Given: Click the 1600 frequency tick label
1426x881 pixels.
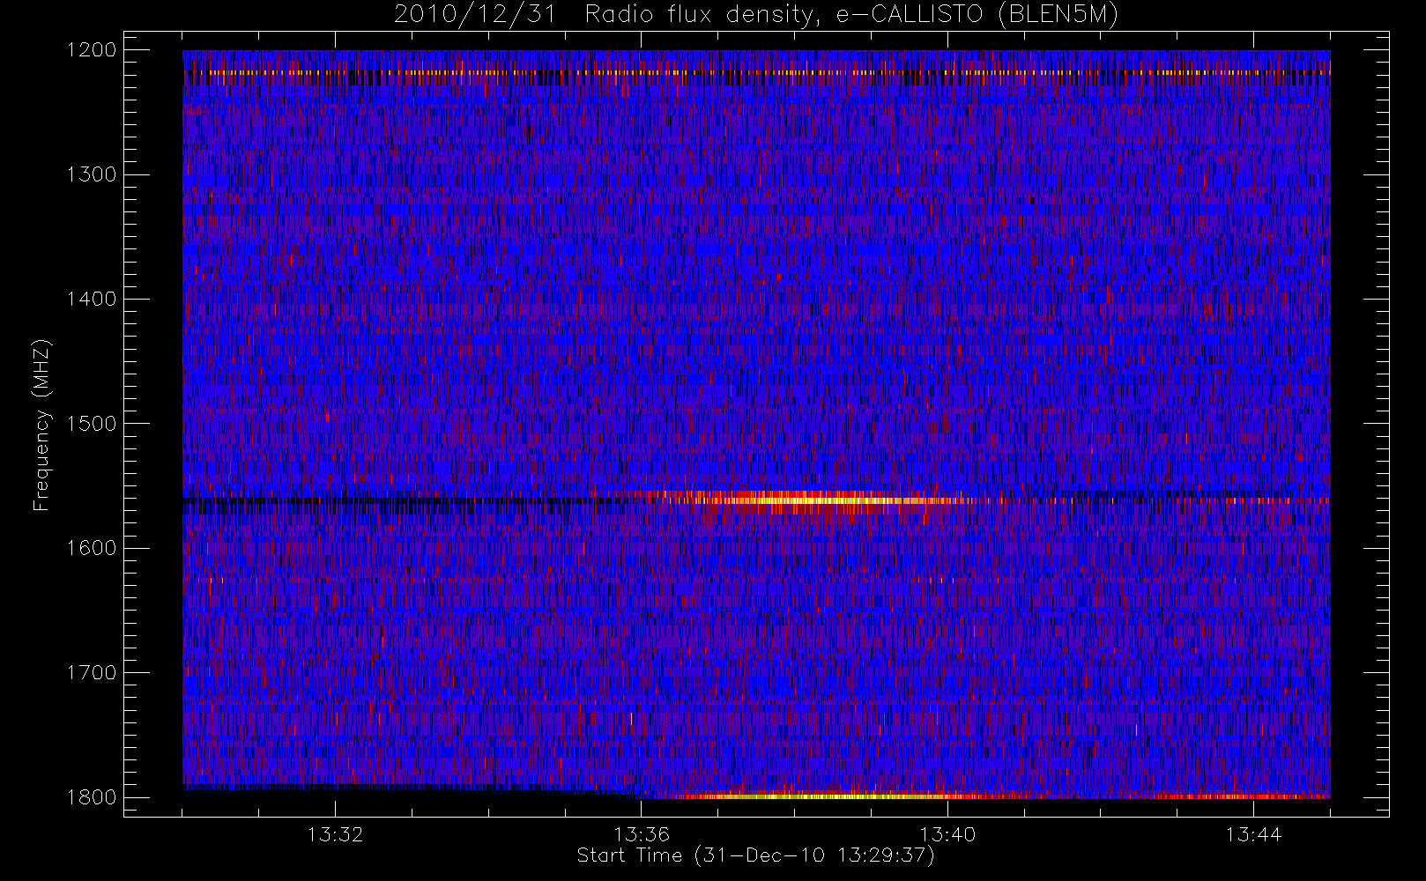Looking at the screenshot, I should [92, 548].
